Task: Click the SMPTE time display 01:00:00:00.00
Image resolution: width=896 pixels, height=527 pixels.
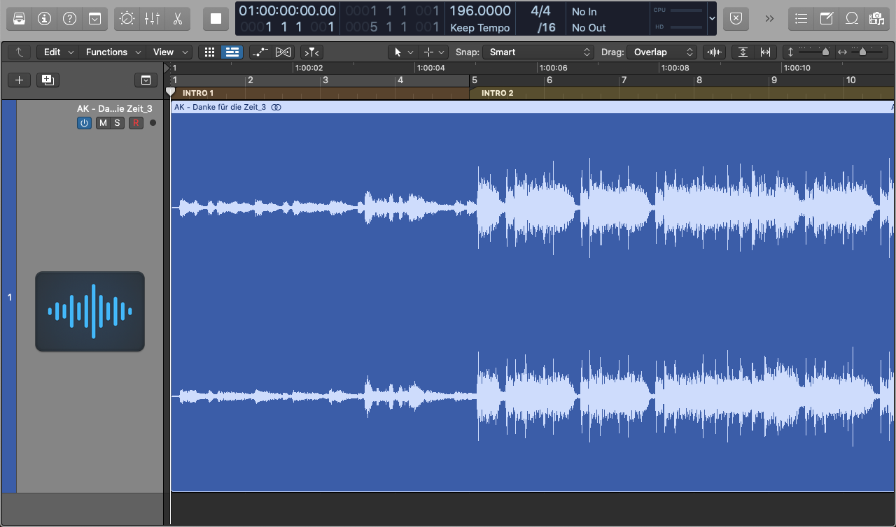Action: click(x=287, y=11)
